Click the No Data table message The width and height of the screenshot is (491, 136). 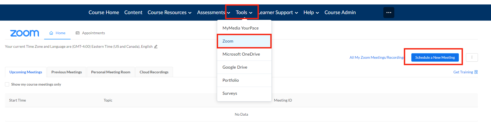coord(241,114)
